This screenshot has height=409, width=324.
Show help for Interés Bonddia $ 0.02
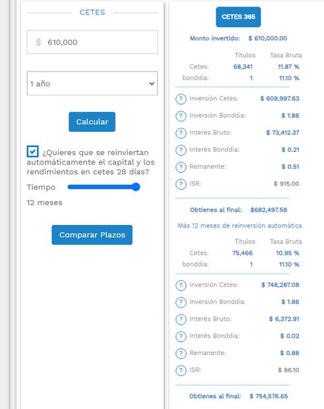tap(181, 336)
